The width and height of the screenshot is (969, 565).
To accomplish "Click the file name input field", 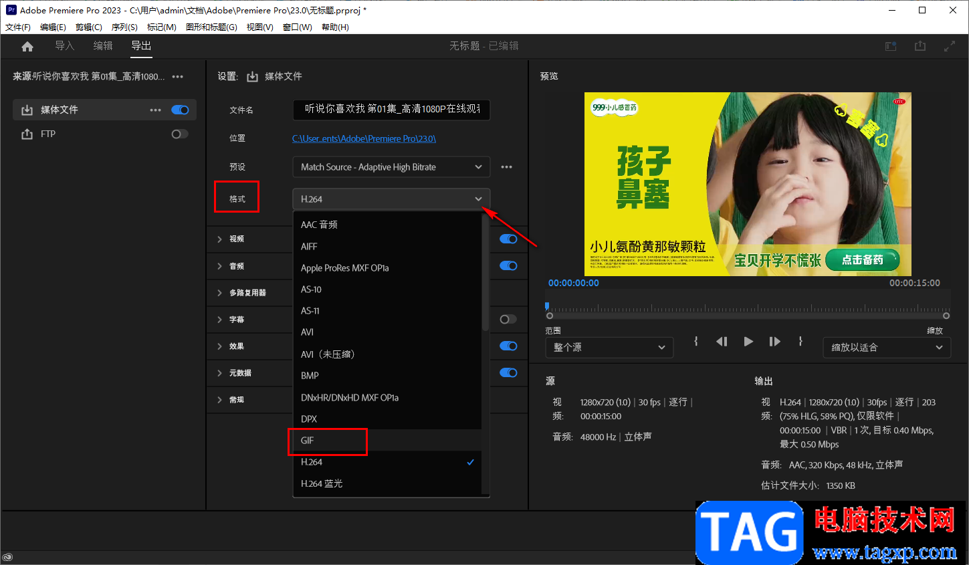I will [391, 110].
